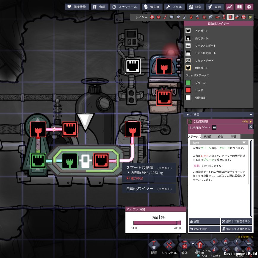Open the 星図 starmap menu
This screenshot has height=258, width=258.
[x=215, y=7]
